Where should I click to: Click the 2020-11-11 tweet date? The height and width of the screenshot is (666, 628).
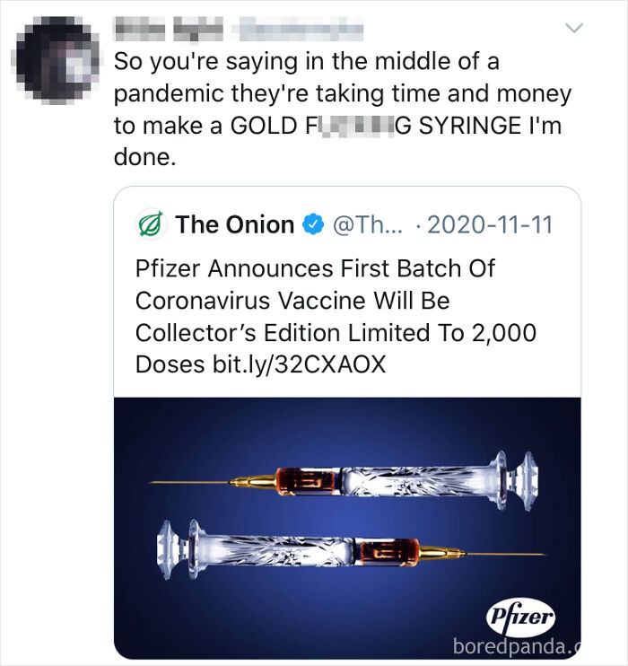(492, 224)
